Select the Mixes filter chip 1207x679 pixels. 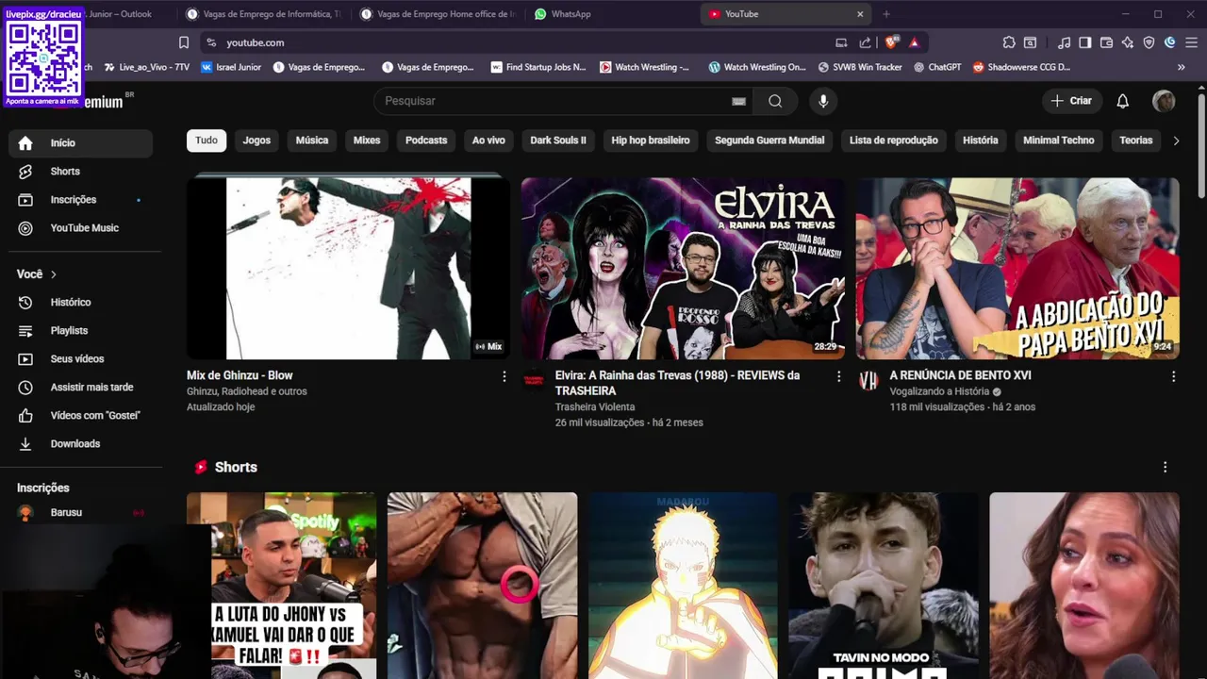[367, 141]
